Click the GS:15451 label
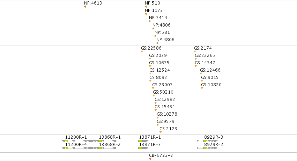 [165, 107]
